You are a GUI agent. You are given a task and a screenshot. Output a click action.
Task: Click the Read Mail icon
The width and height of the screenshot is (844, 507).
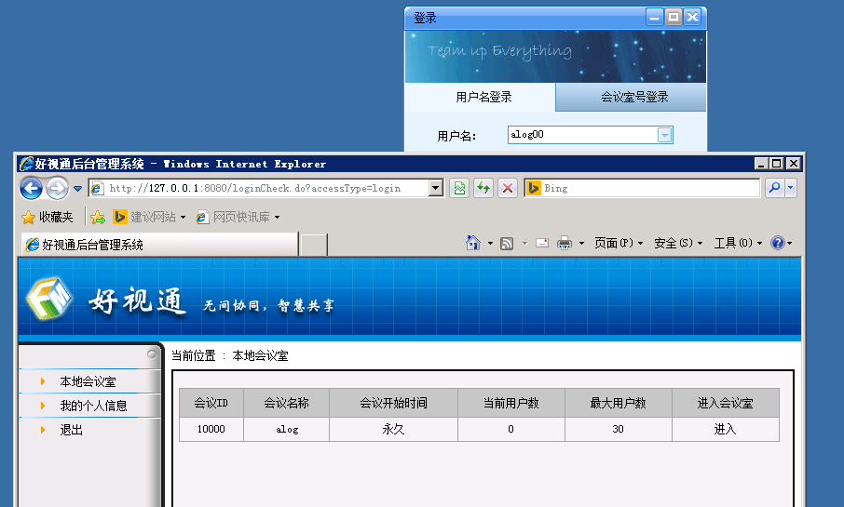coord(542,243)
